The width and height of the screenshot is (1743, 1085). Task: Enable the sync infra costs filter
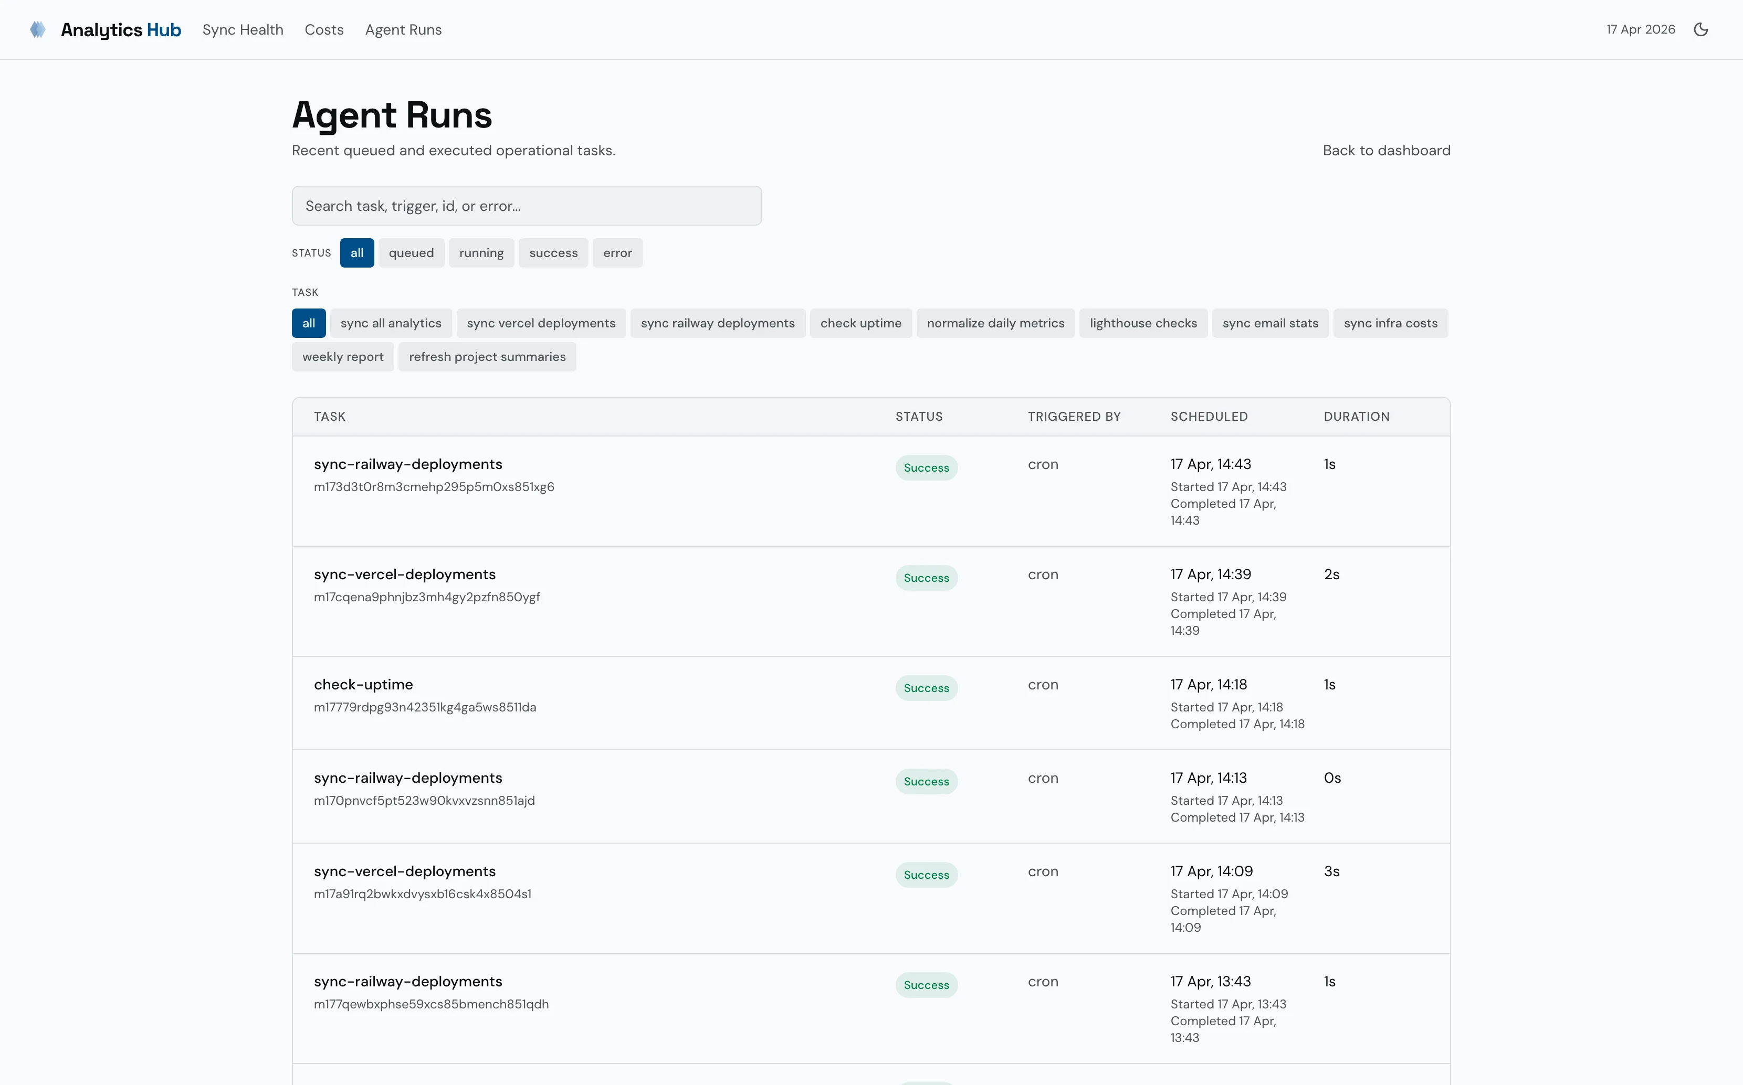1391,323
